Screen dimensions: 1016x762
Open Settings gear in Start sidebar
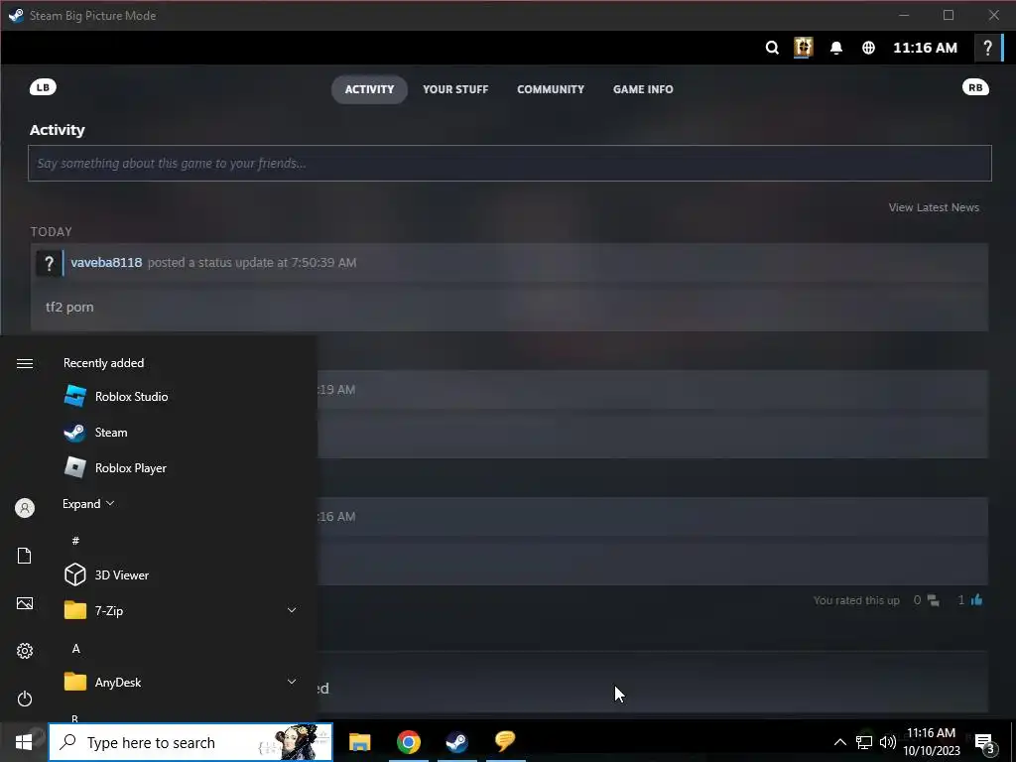[x=25, y=651]
